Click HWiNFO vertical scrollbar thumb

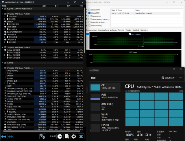click(84, 30)
